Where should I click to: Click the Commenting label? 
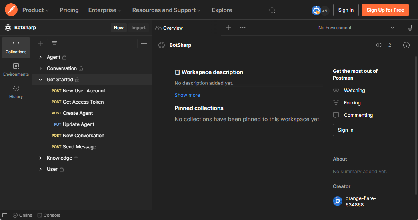(x=358, y=115)
